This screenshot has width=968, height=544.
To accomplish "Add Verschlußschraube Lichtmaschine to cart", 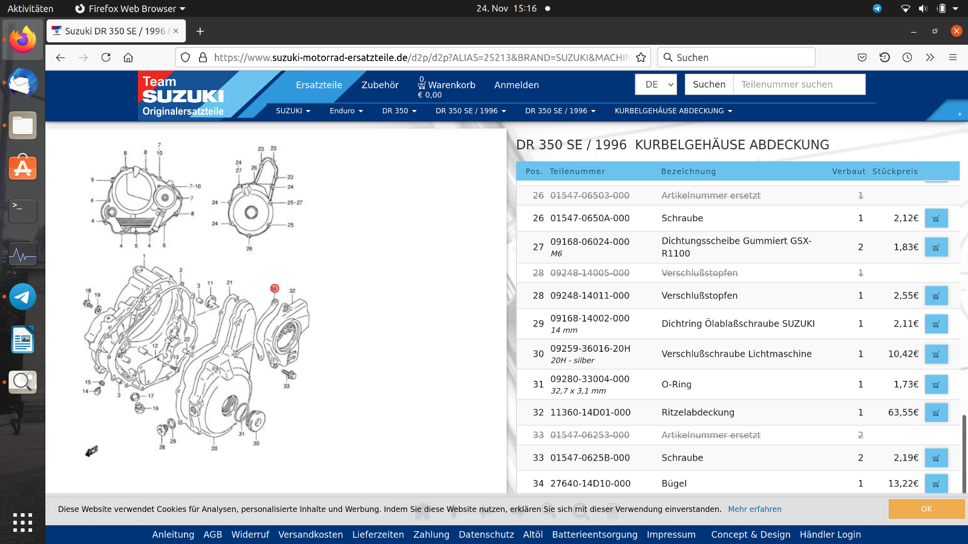I will click(936, 354).
